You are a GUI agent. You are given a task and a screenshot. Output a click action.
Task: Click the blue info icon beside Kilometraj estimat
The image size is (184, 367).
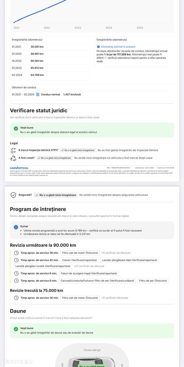[x=98, y=47]
